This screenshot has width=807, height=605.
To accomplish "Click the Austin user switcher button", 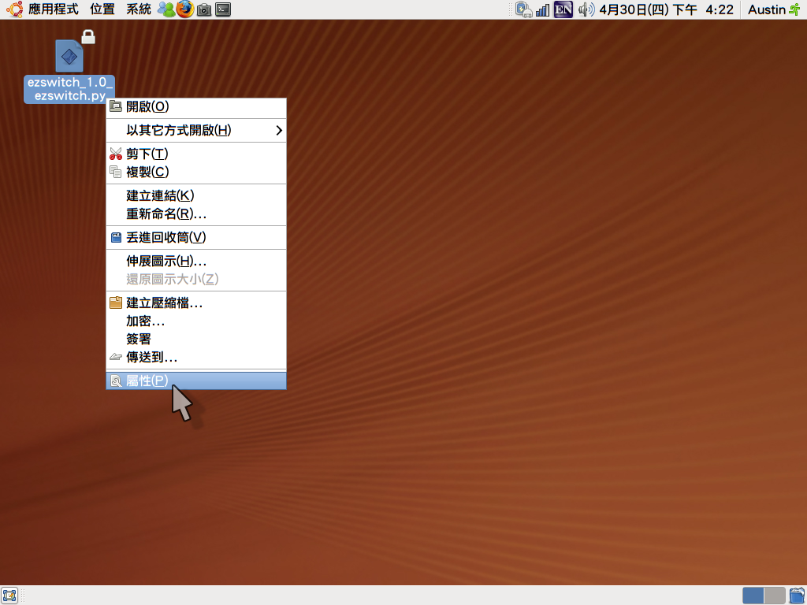I will (772, 9).
